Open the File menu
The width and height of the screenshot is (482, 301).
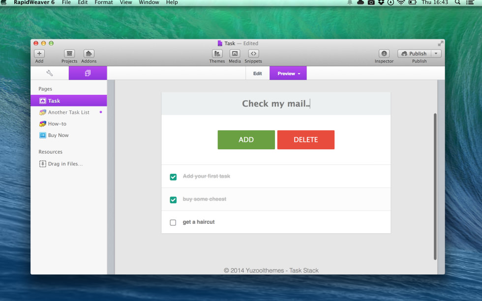tap(66, 2)
